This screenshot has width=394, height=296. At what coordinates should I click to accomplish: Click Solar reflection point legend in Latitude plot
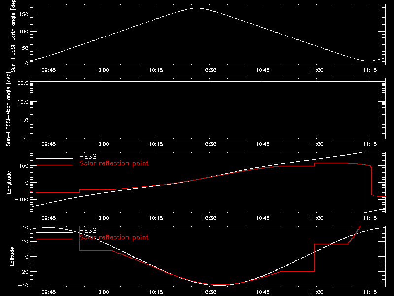(114, 237)
